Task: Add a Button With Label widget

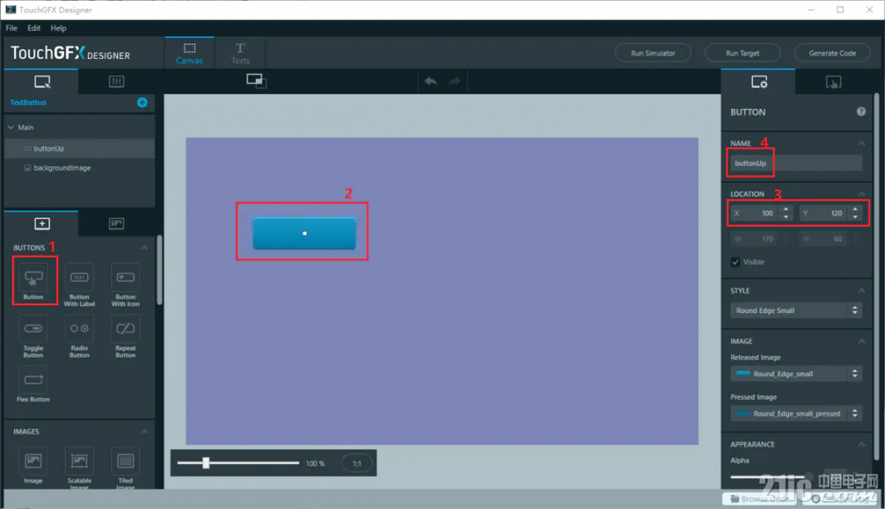Action: click(79, 285)
